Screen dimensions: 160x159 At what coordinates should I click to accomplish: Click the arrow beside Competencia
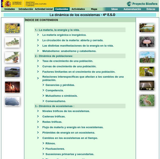pos(43,90)
